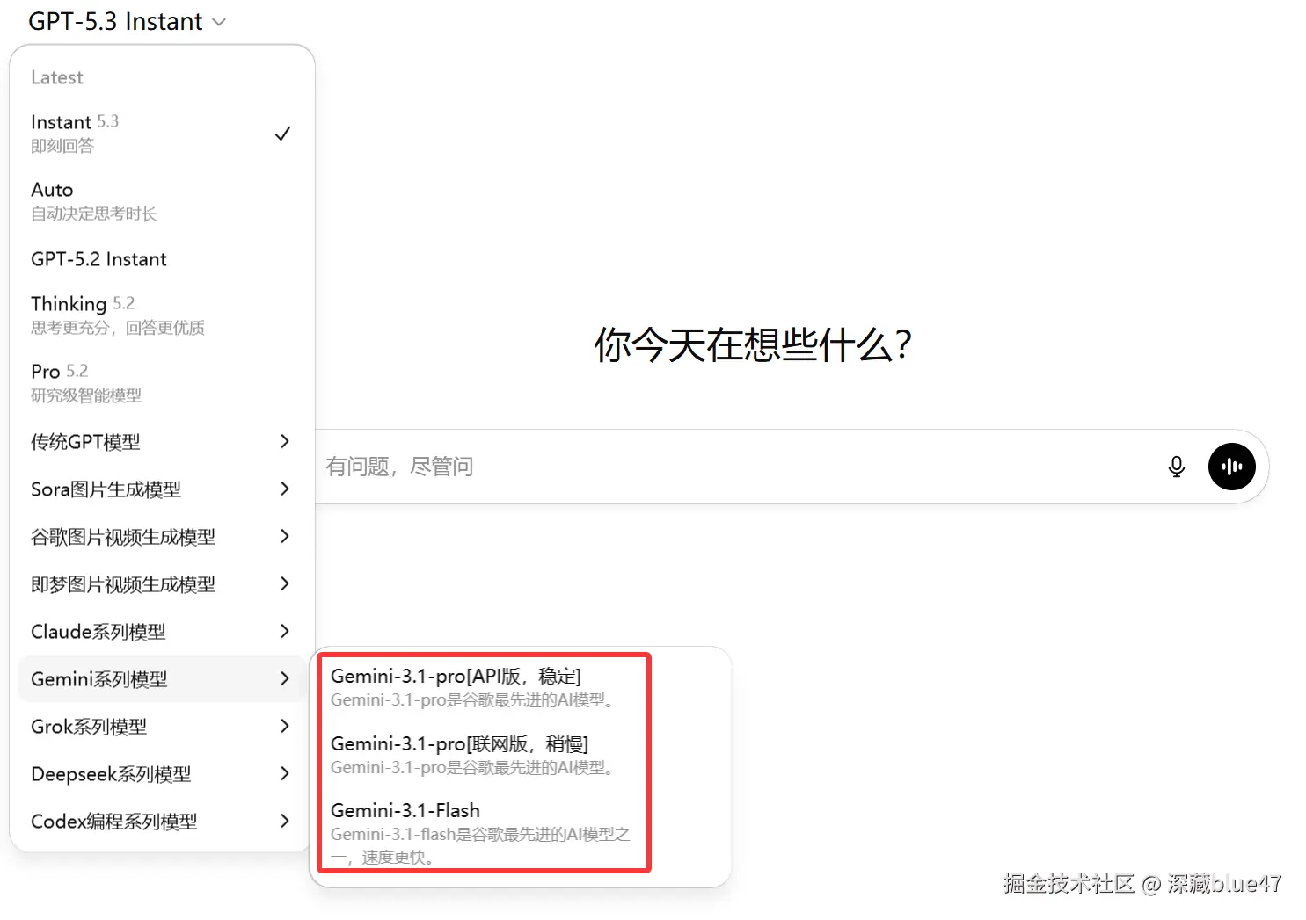Expand the Sora图片生成模型 submenu
1306x920 pixels.
(162, 489)
